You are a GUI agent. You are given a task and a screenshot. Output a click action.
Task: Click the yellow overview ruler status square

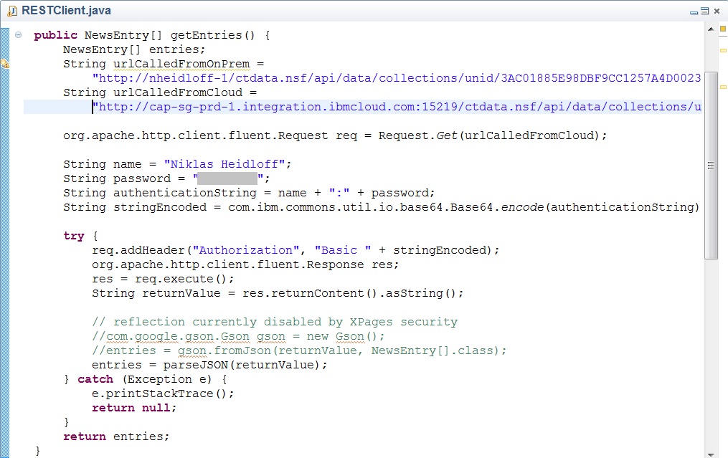click(x=723, y=29)
